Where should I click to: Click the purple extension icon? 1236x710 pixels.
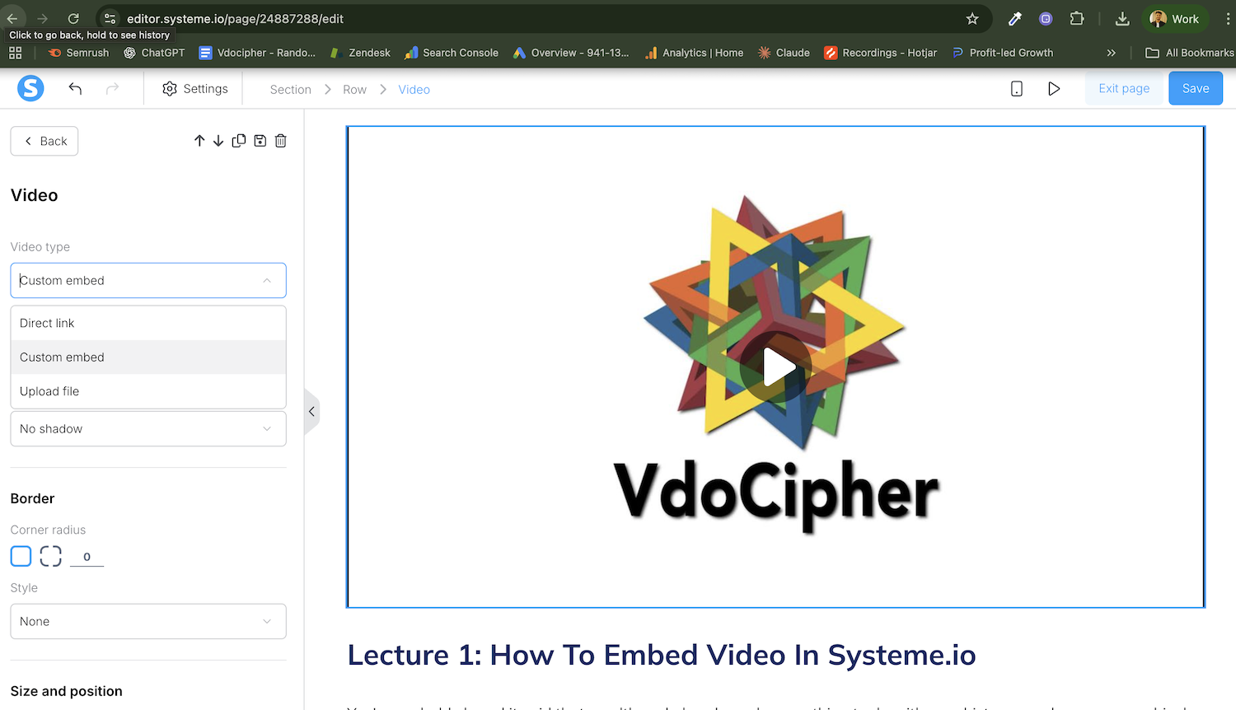1046,18
